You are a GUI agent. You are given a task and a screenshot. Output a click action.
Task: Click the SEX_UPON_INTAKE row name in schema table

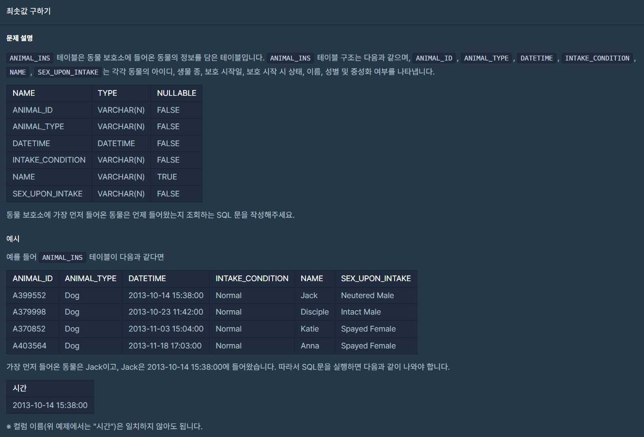(x=47, y=194)
